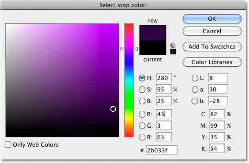Select the S saturation radio button
The height and width of the screenshot is (163, 249).
pos(142,89)
